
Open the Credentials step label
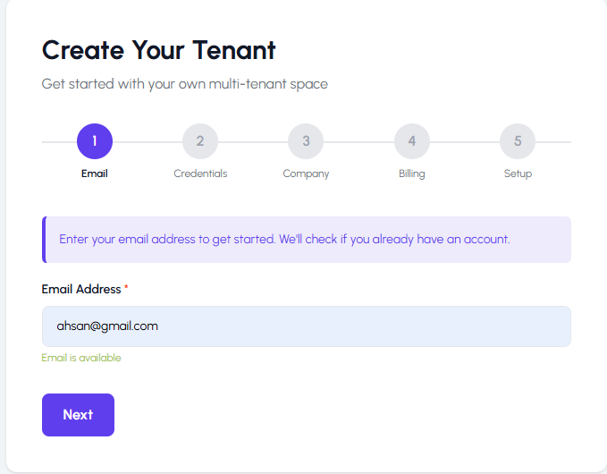[200, 174]
